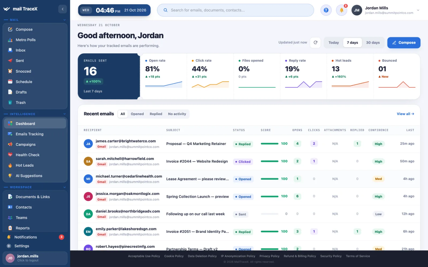Open Terms of Service link
This screenshot has height=267, width=428.
358,256
